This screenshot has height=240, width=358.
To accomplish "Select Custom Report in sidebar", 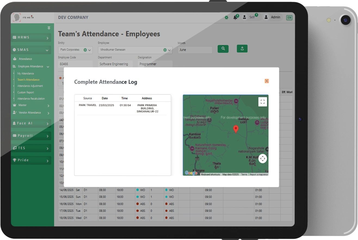I will [26, 93].
